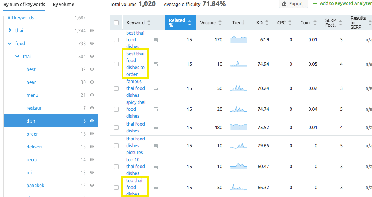View trend chart for 'best thai food dishes'
This screenshot has width=372, height=197.
(x=238, y=39)
